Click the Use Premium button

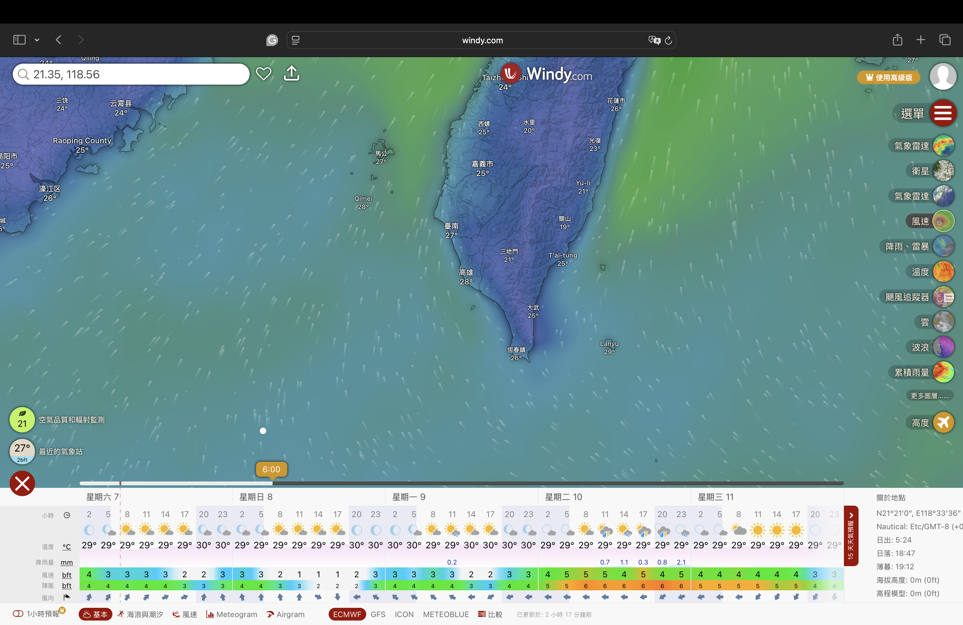click(888, 77)
